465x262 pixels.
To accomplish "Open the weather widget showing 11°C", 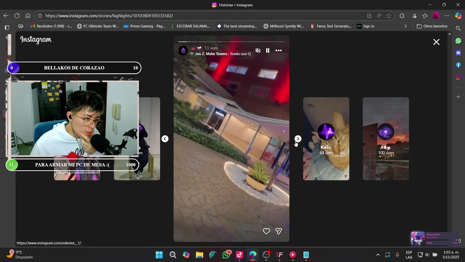I will pyautogui.click(x=20, y=254).
